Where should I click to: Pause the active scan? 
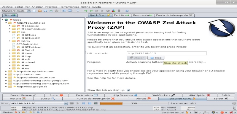click(x=84, y=103)
